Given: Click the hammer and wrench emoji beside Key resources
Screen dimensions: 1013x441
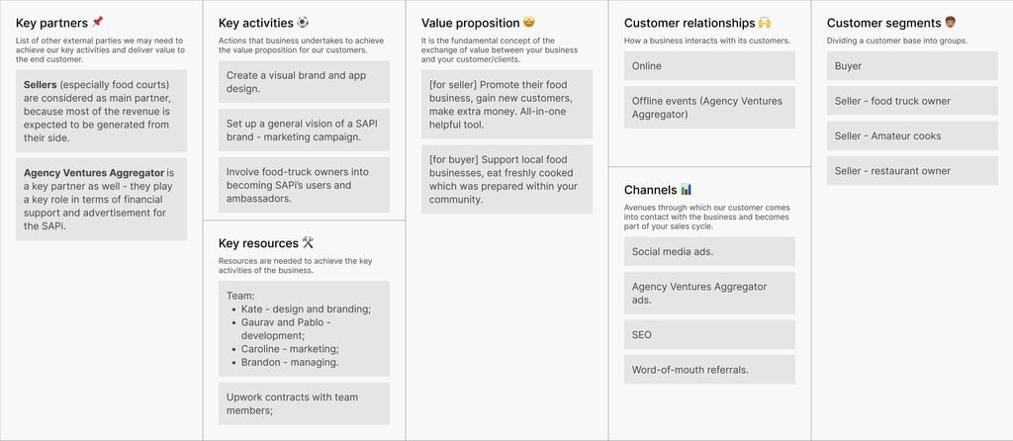Looking at the screenshot, I should pyautogui.click(x=308, y=243).
